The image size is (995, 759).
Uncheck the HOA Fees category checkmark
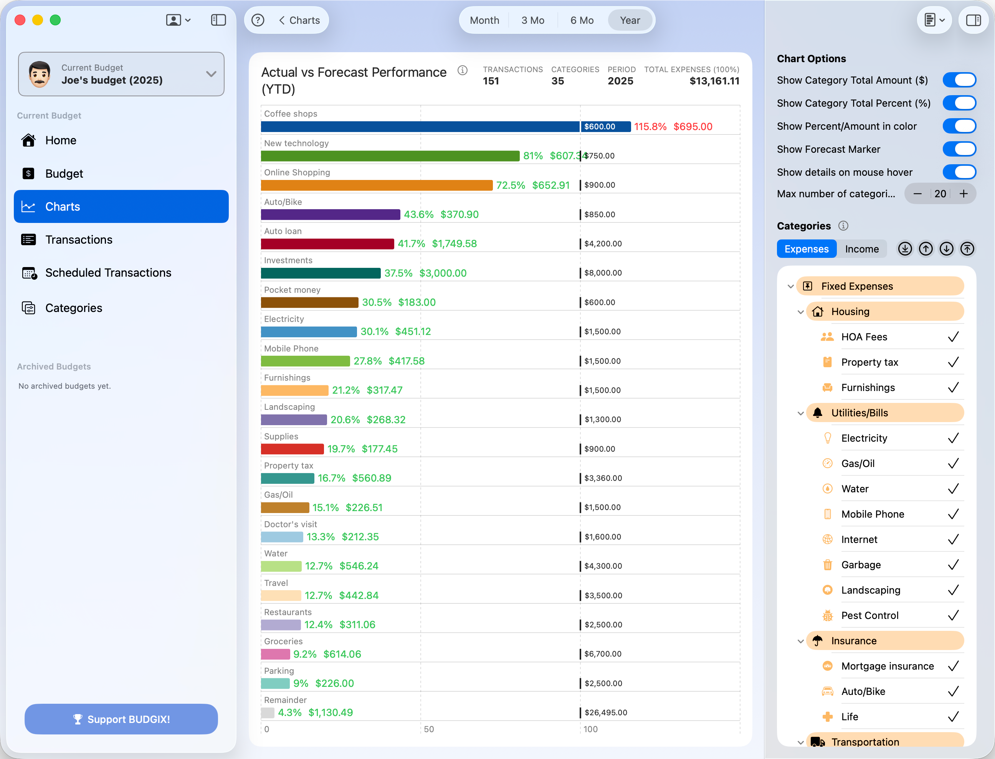coord(953,337)
